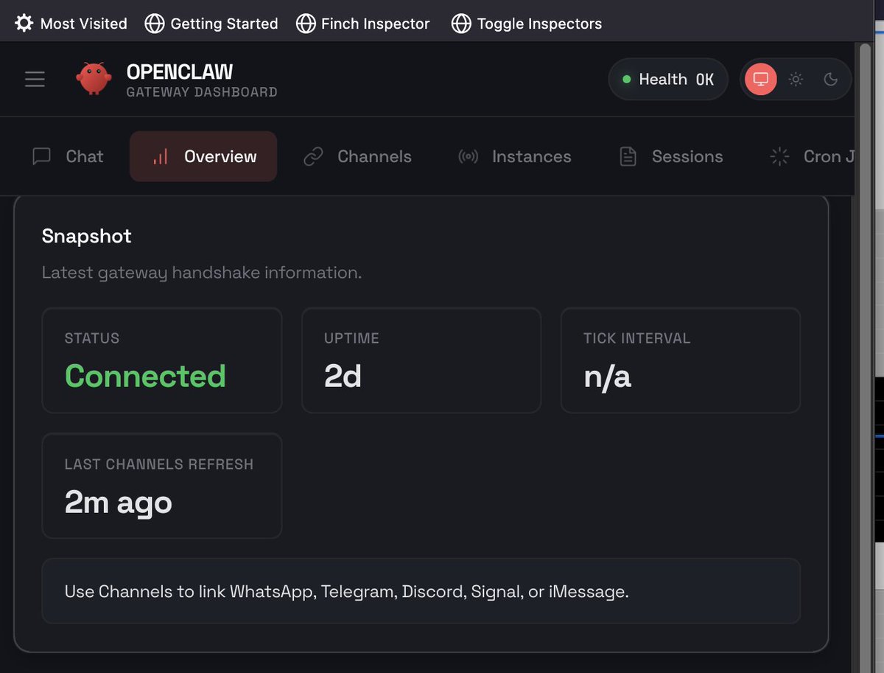Open the hamburger sidebar menu
Screen dimensions: 884x673
coord(35,79)
